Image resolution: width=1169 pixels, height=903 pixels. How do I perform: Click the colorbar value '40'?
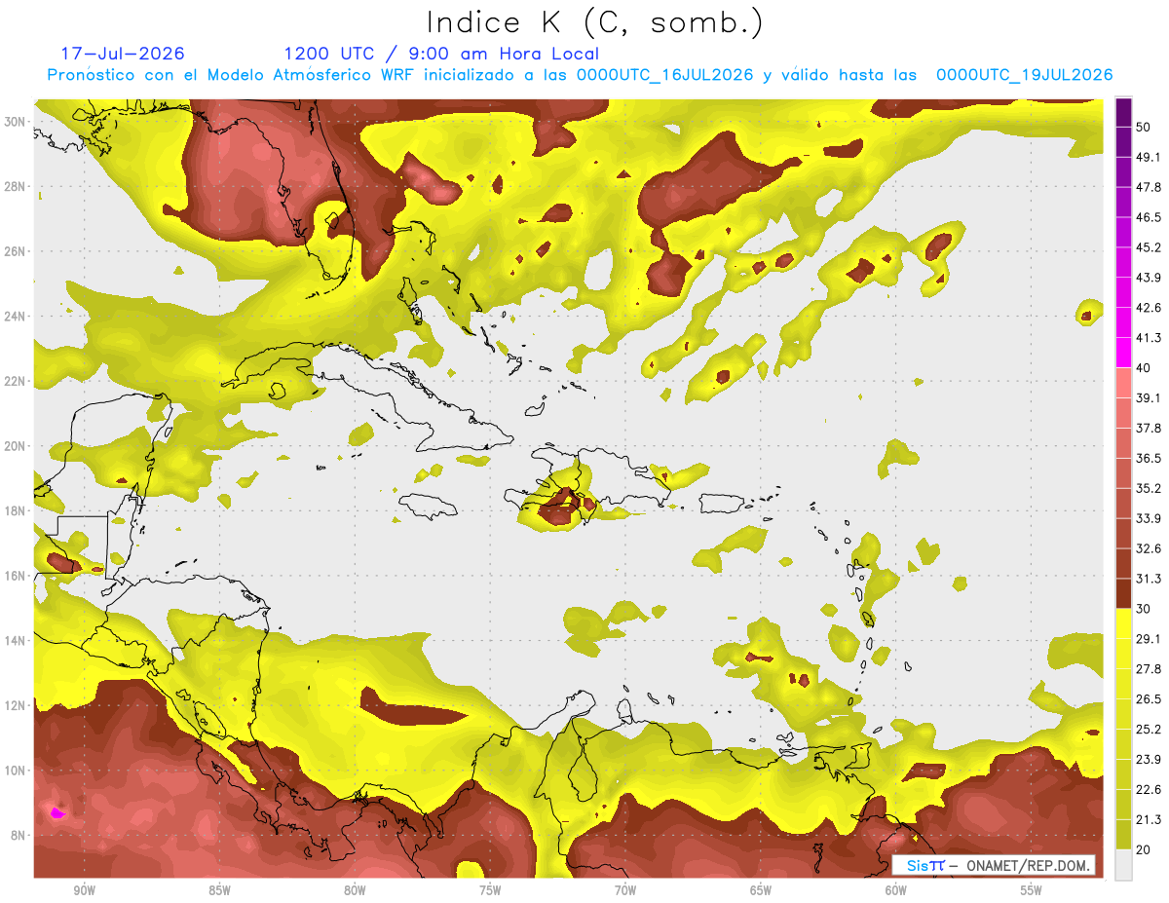[1144, 368]
